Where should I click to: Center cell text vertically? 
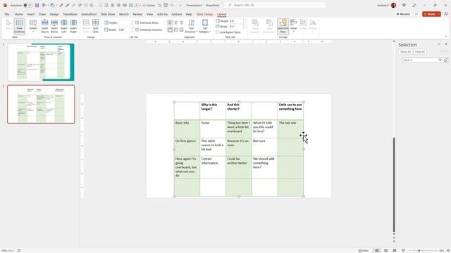point(175,30)
